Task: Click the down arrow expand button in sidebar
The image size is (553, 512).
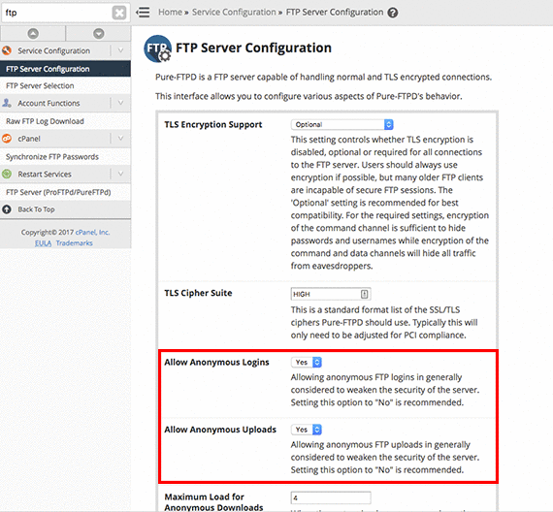Action: (98, 34)
